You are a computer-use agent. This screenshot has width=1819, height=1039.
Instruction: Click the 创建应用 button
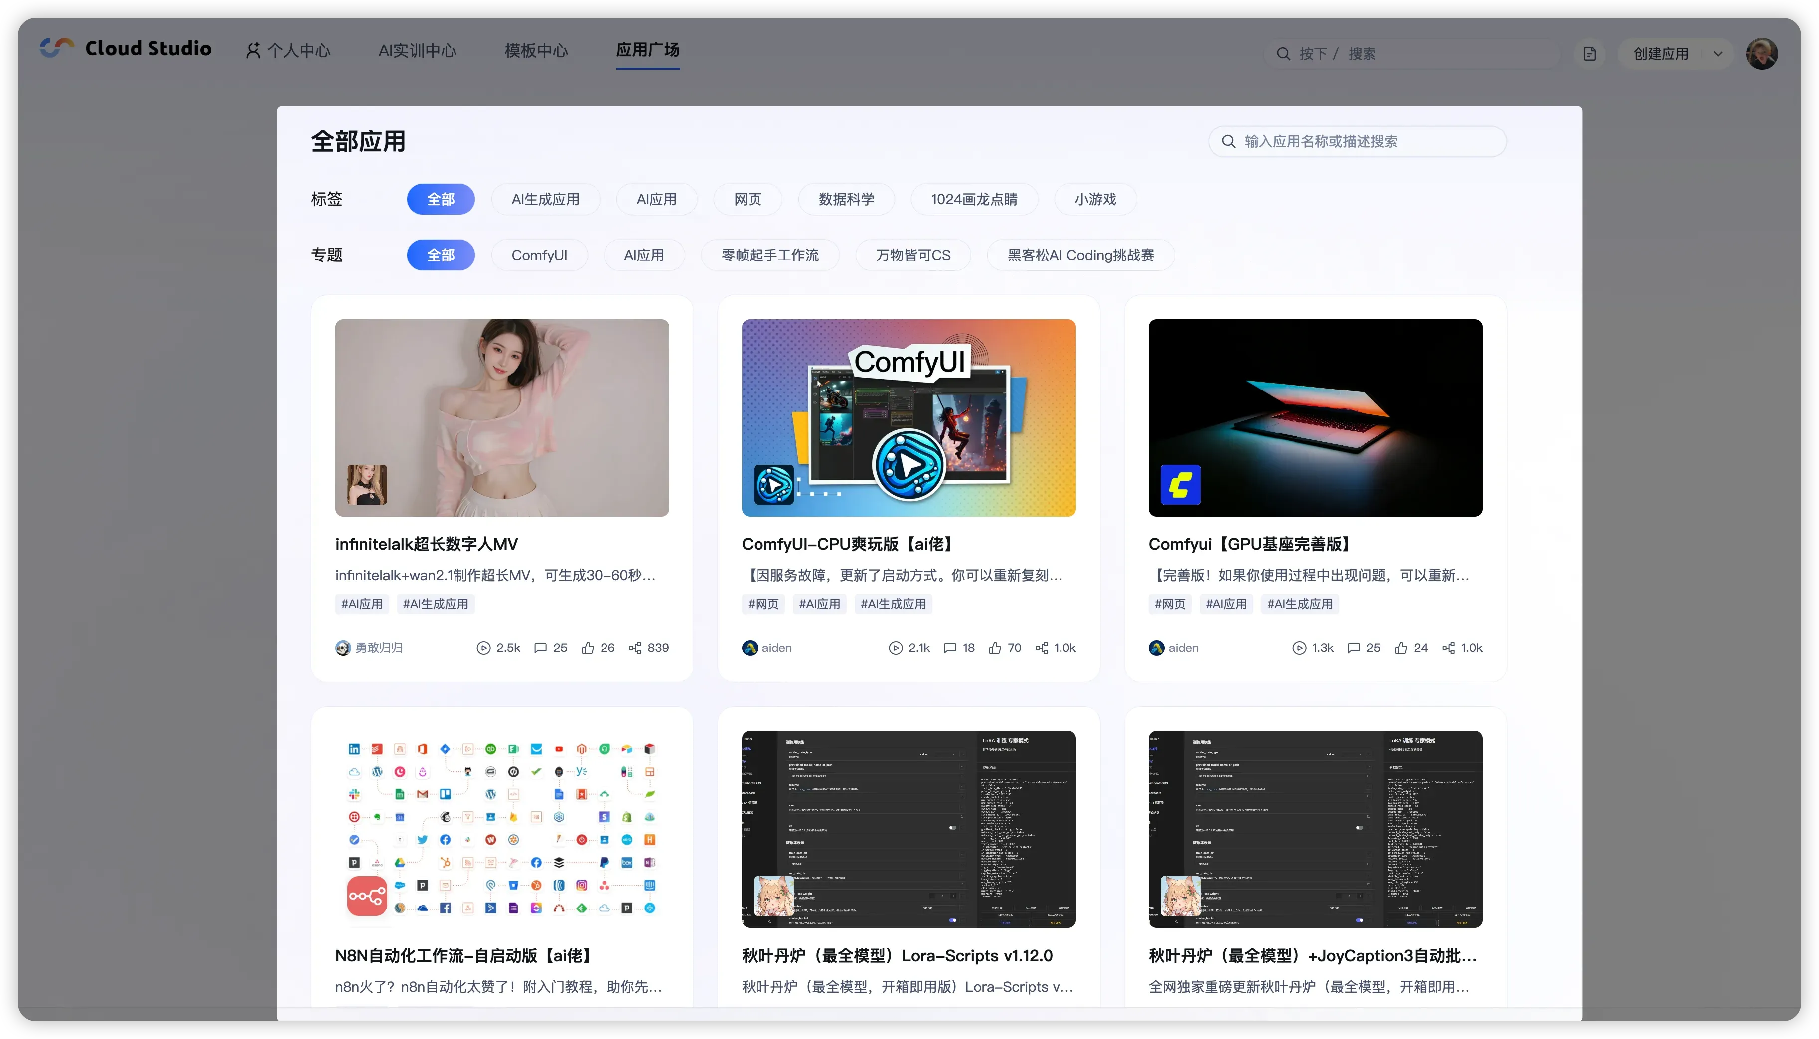1661,54
